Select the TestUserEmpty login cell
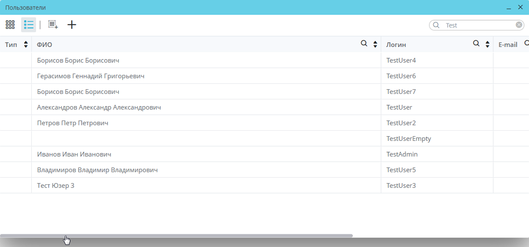The width and height of the screenshot is (529, 247). click(409, 138)
